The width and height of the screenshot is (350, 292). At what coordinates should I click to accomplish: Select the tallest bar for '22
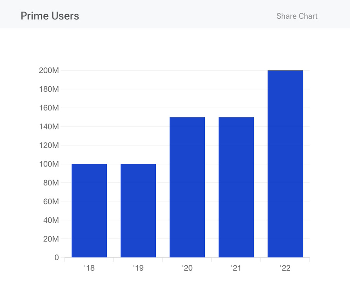(x=285, y=164)
